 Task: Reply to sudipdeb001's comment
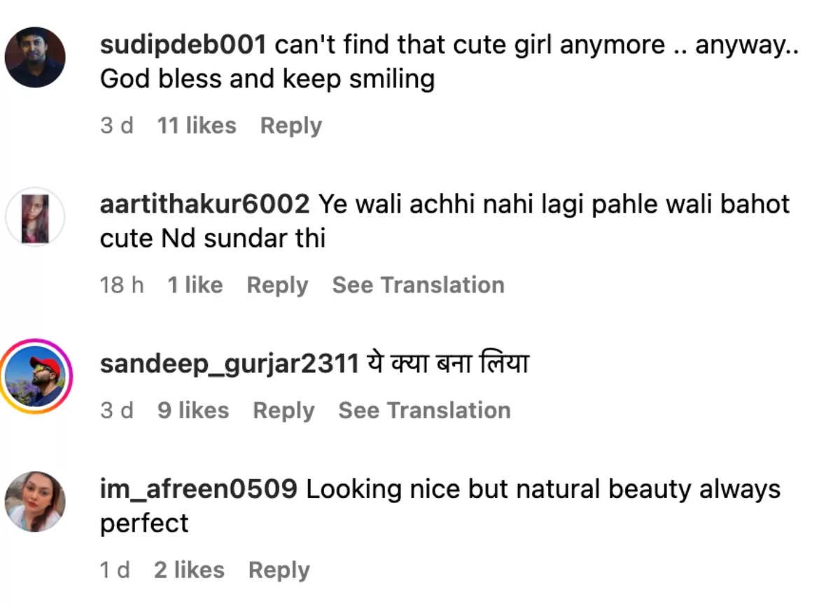290,126
